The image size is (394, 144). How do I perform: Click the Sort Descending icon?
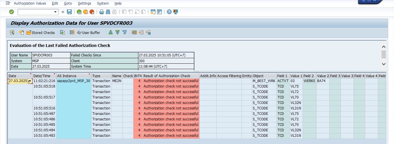117,33
